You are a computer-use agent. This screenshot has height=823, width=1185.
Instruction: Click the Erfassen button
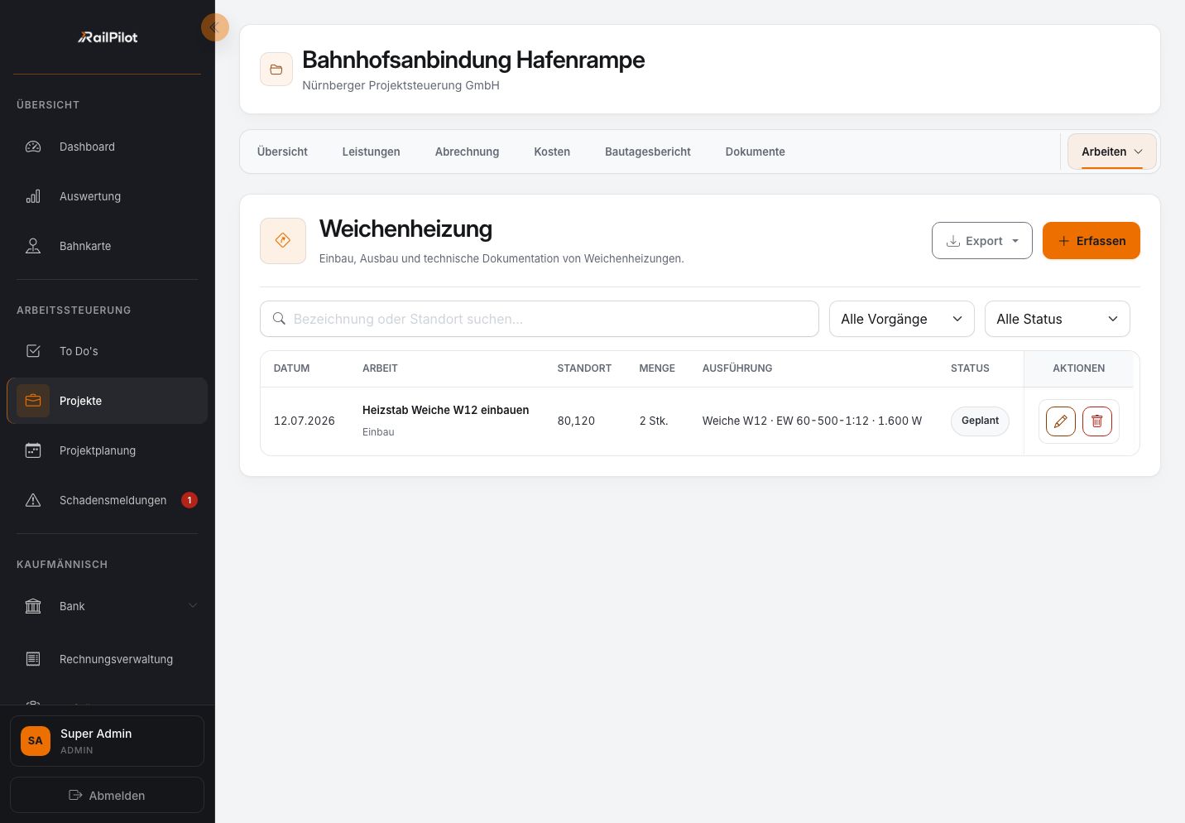pos(1091,241)
